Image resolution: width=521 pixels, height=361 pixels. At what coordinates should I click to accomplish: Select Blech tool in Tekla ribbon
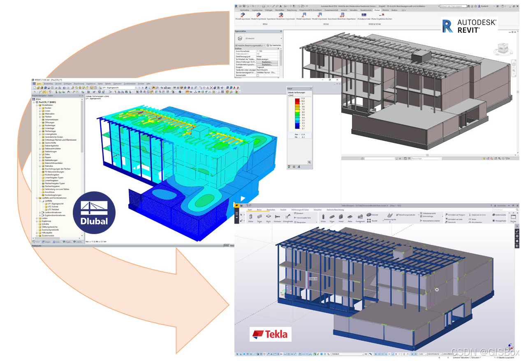click(x=269, y=218)
